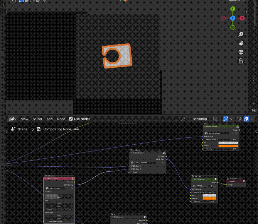Click the user count 2 on MP2D_Ellipse
Viewport: 258px width, 224px height.
pyautogui.click(x=68, y=188)
